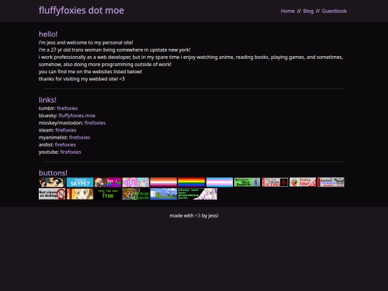Open the tumblr firefoxies link

[68, 108]
